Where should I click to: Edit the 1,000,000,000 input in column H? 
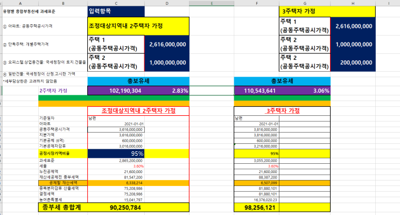click(x=353, y=44)
